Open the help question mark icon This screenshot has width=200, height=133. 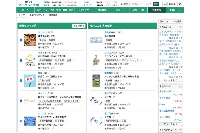(x=180, y=4)
